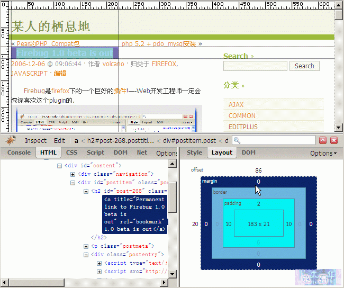Collapse the div id="postitem" node
Viewport: 344px width, 288px height.
[73, 183]
